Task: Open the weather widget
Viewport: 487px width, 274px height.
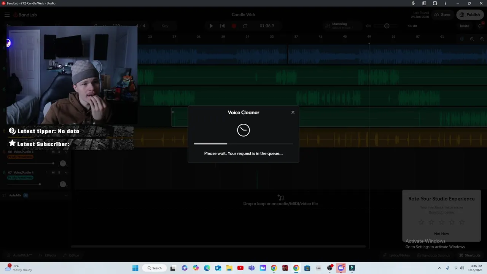Action: point(19,268)
